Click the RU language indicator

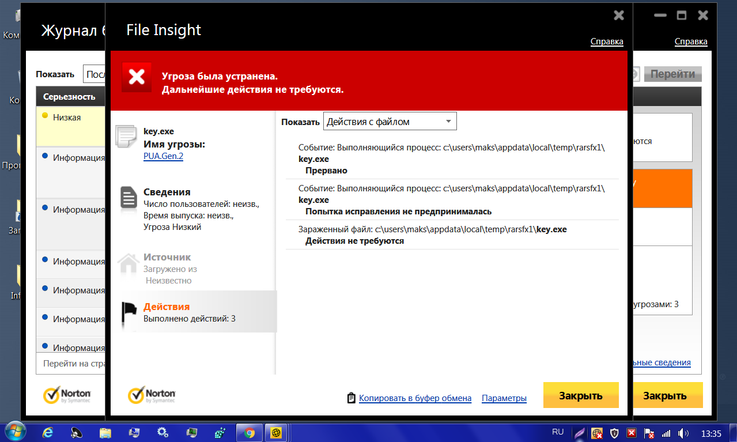558,432
